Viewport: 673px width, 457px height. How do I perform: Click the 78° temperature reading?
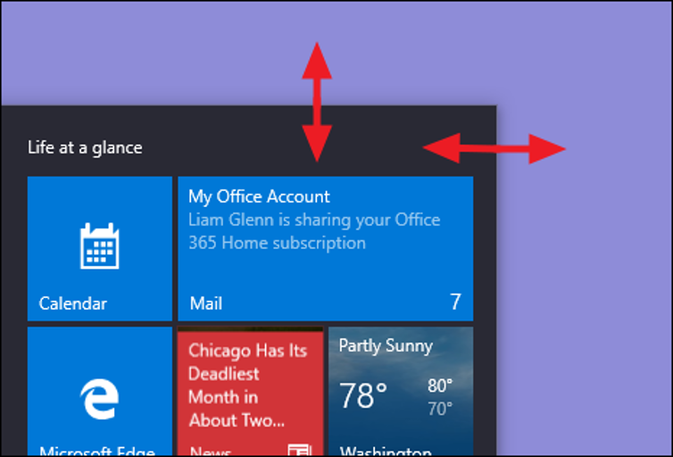click(x=363, y=395)
